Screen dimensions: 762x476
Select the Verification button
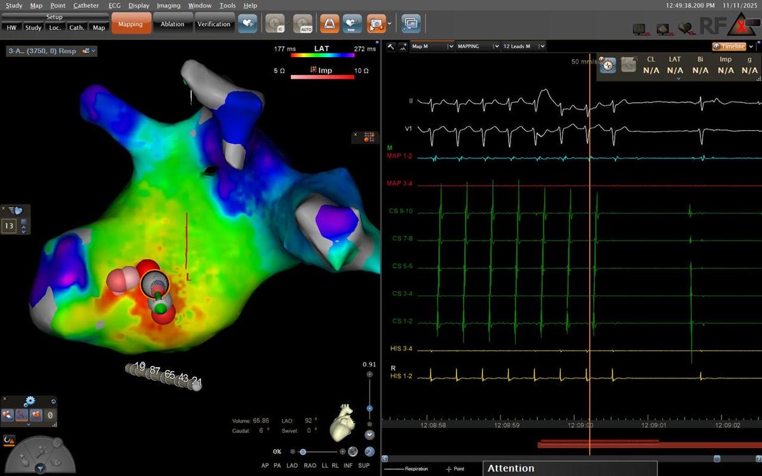[x=215, y=23]
